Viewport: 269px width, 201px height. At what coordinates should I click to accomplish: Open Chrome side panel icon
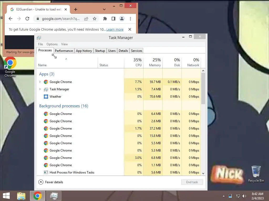point(113,19)
